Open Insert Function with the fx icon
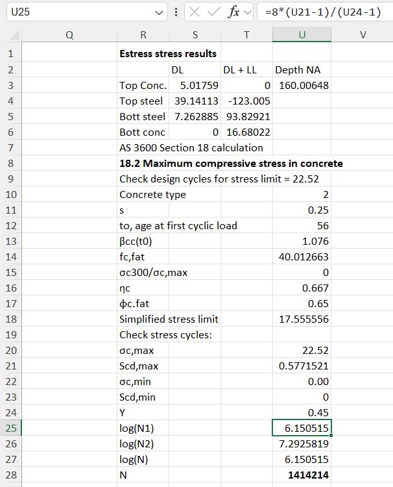The height and width of the screenshot is (487, 393). (x=230, y=12)
